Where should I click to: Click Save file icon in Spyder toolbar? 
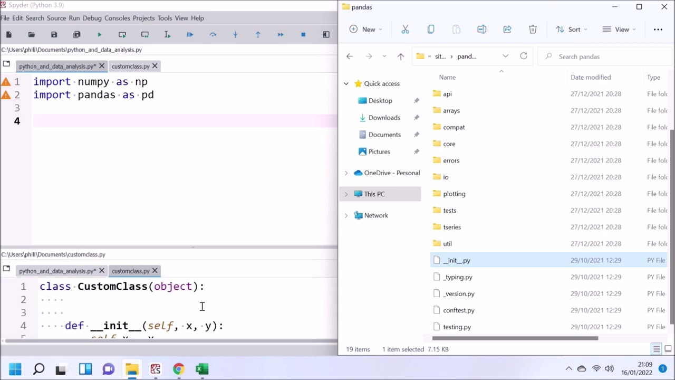(54, 35)
